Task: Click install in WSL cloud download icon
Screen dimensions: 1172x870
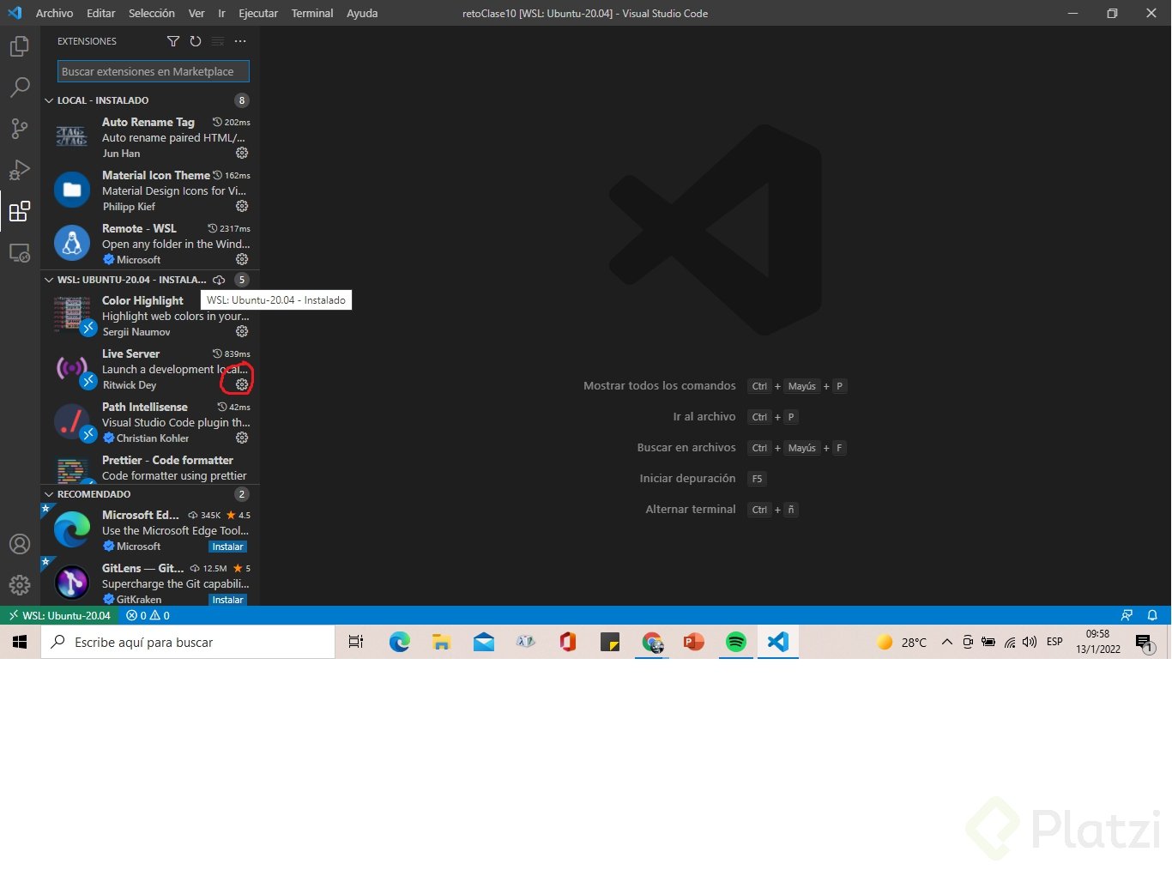Action: pos(219,280)
